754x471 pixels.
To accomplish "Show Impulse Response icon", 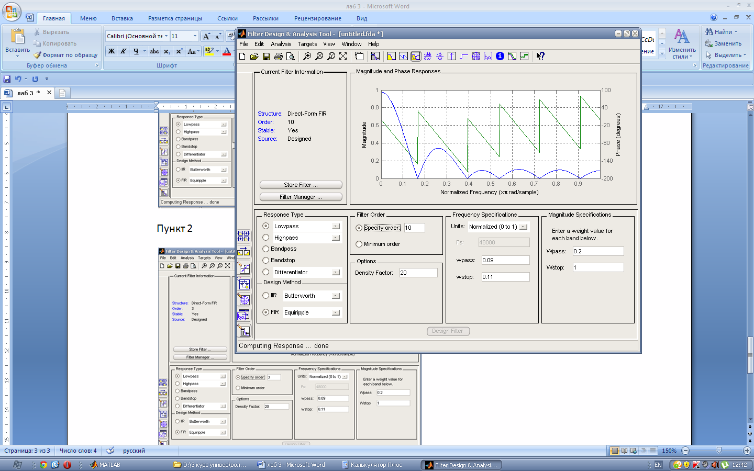I will 452,56.
